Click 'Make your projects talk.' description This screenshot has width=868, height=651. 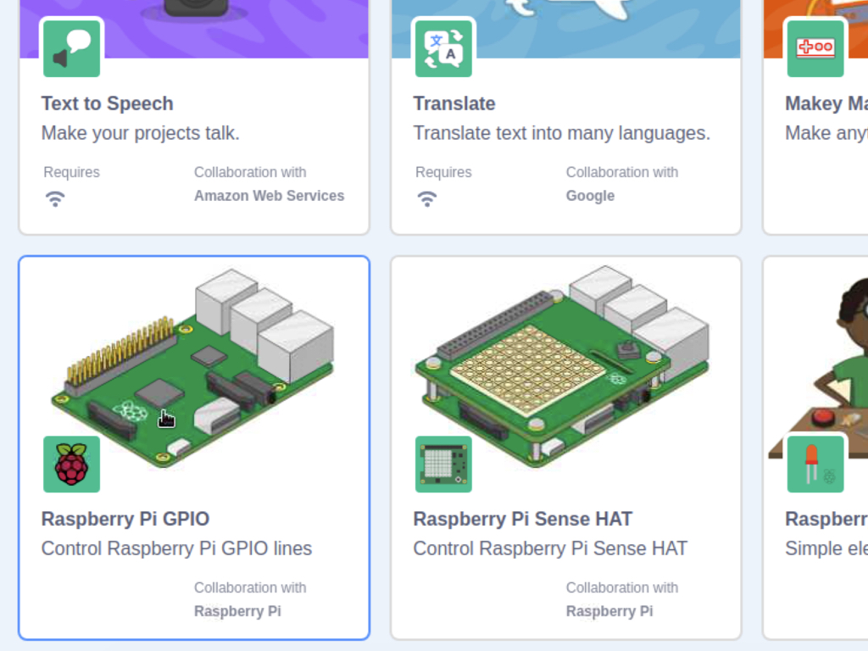(141, 133)
